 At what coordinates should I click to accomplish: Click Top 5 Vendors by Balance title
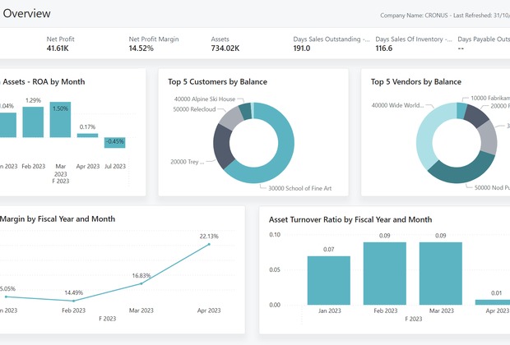416,81
